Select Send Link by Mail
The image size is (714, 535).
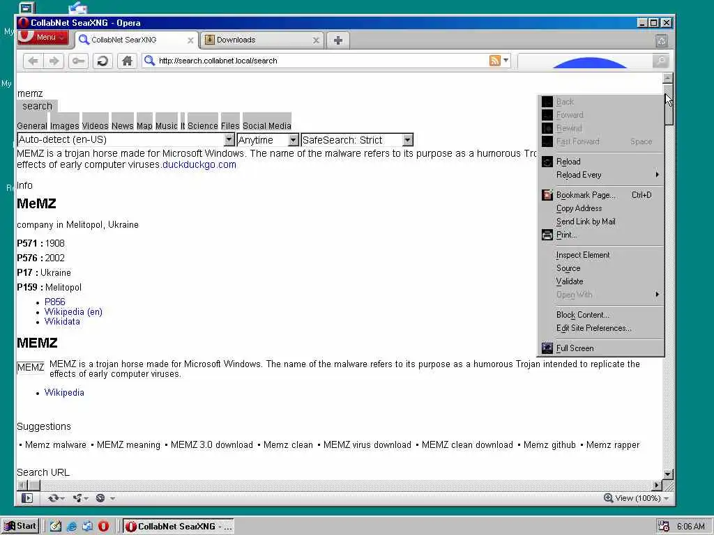(x=600, y=222)
